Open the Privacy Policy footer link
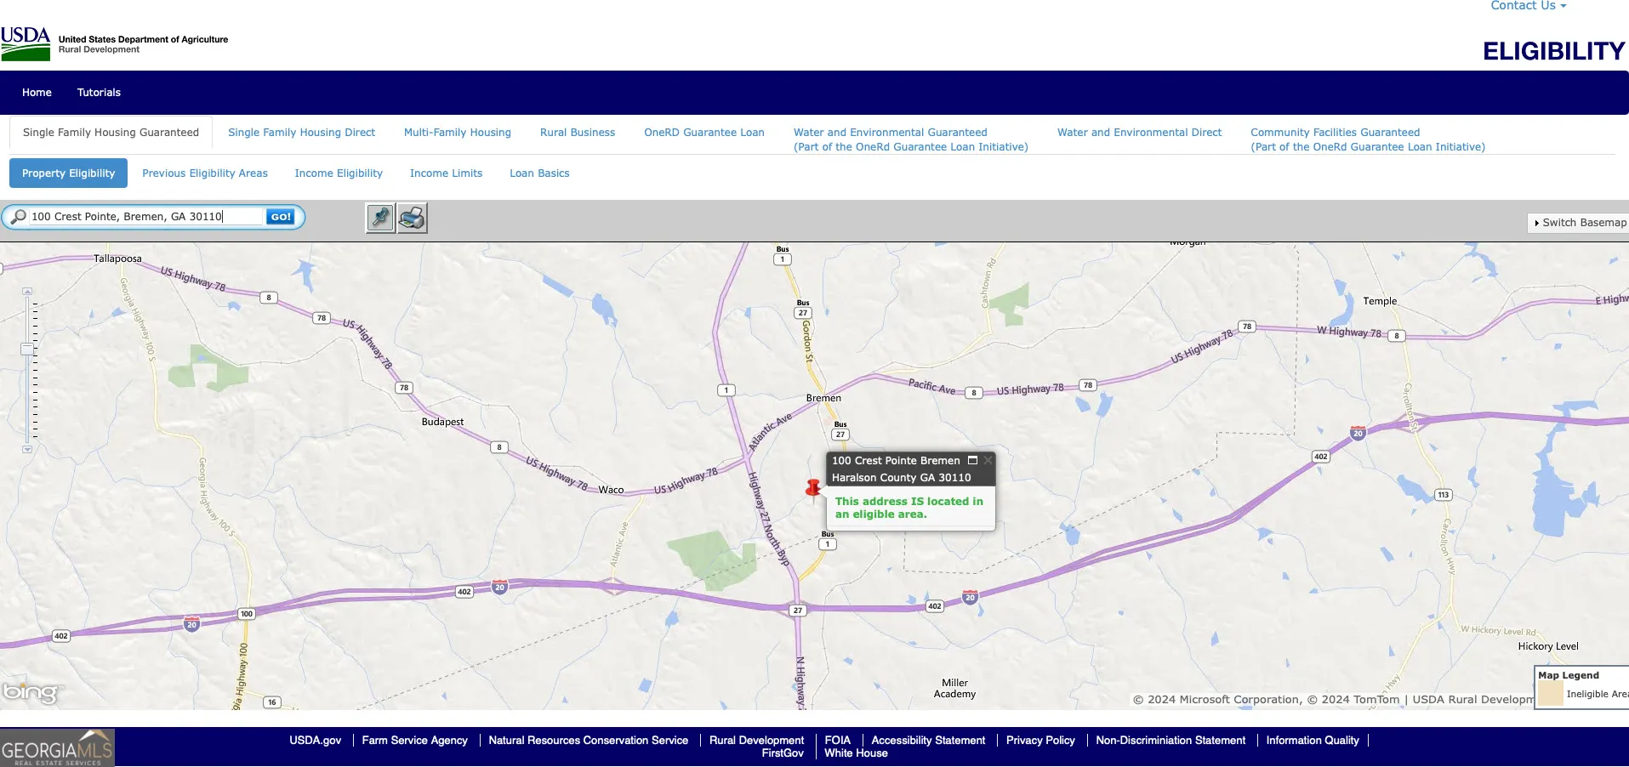The image size is (1629, 767). pyautogui.click(x=1039, y=741)
